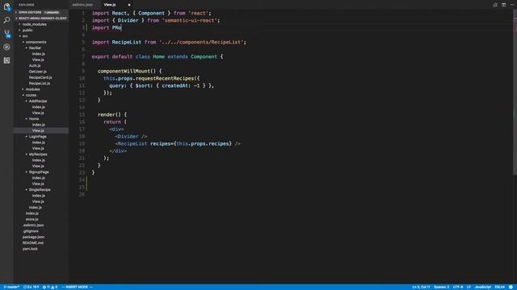Select the highlighted View.js under Home
Viewport: 517px width, 290px height.
point(41,130)
